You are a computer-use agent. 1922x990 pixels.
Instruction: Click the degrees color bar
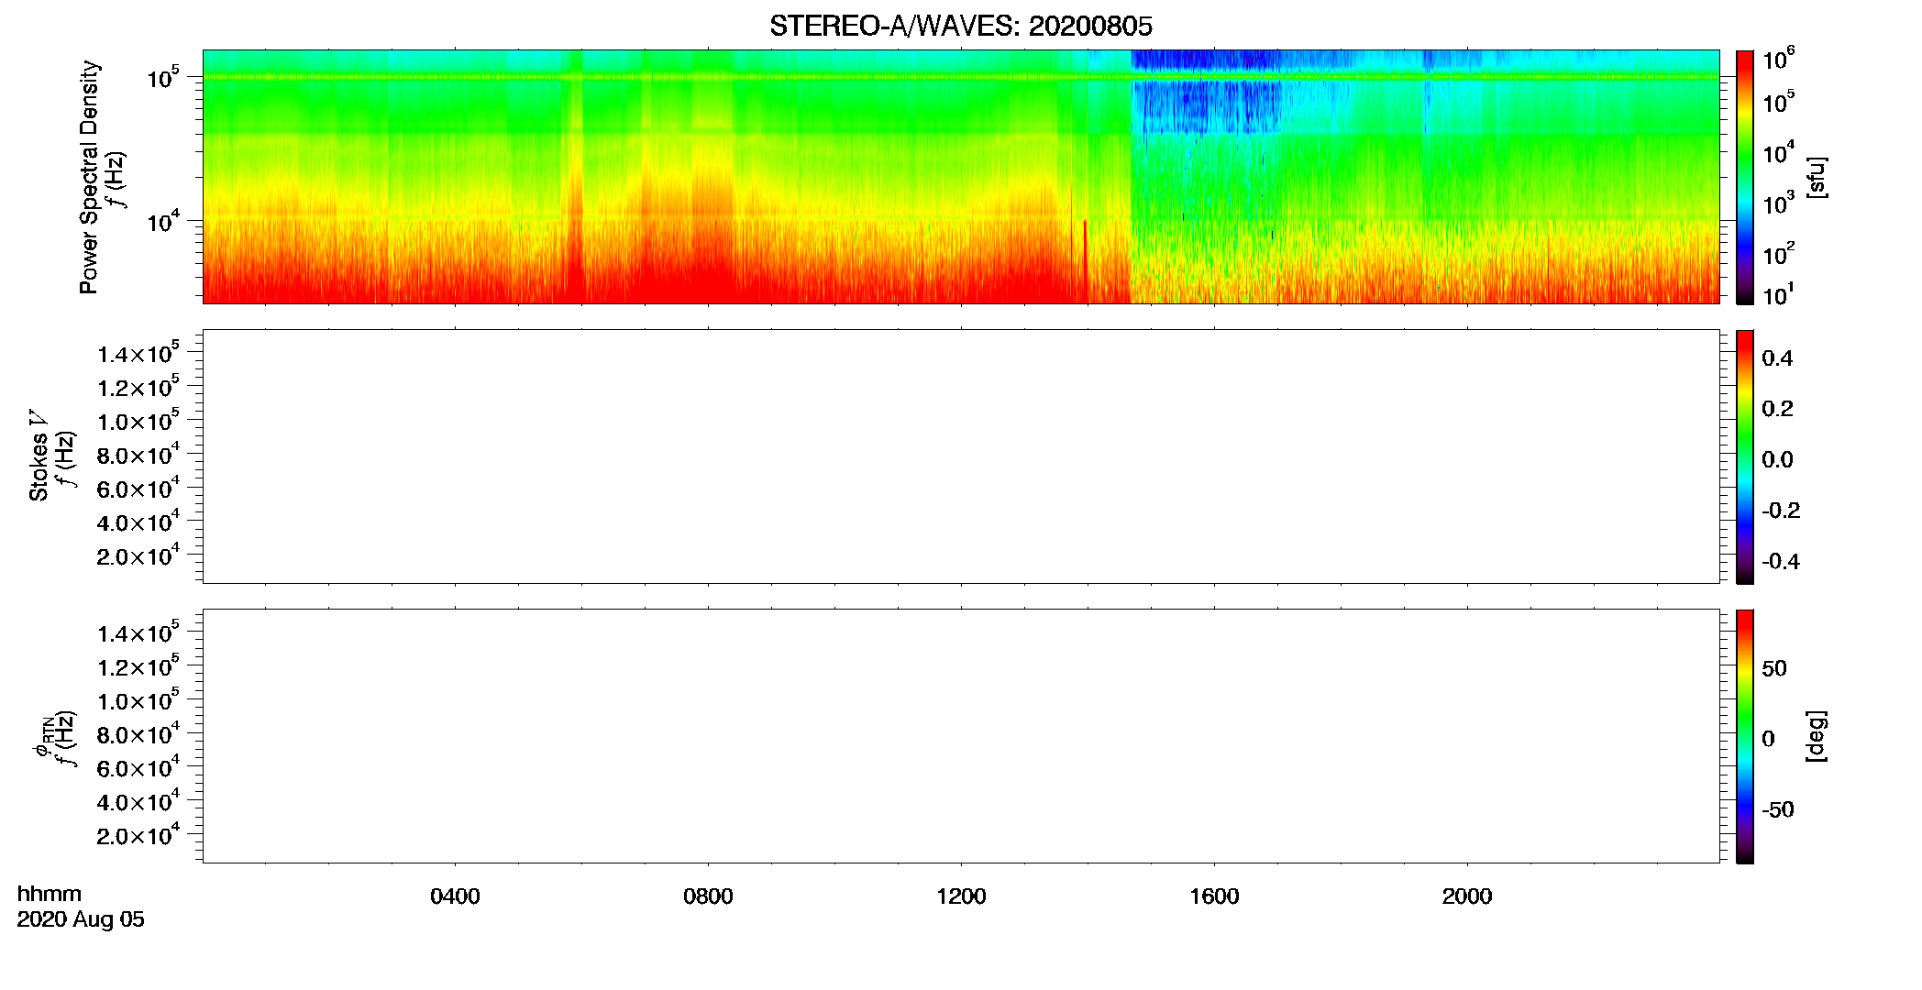click(1744, 736)
